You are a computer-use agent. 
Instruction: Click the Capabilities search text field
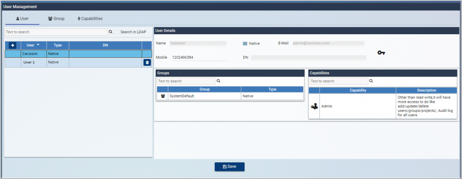(339, 81)
